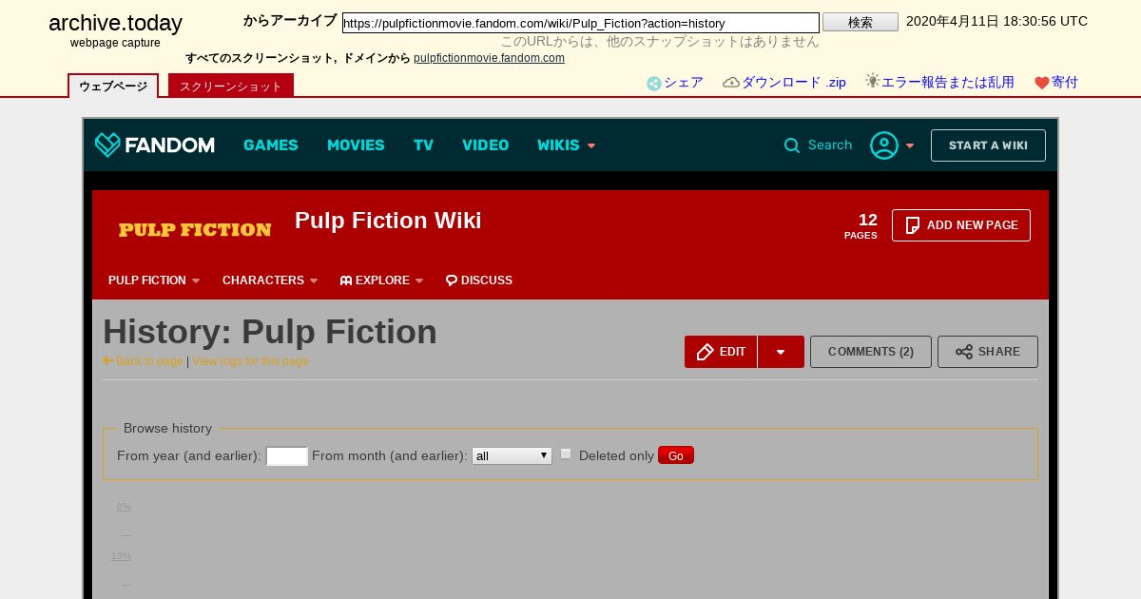Open the MOVIES menu item
Screen dimensions: 1141x599
(x=356, y=145)
